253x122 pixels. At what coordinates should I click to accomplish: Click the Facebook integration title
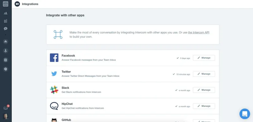click(x=68, y=56)
